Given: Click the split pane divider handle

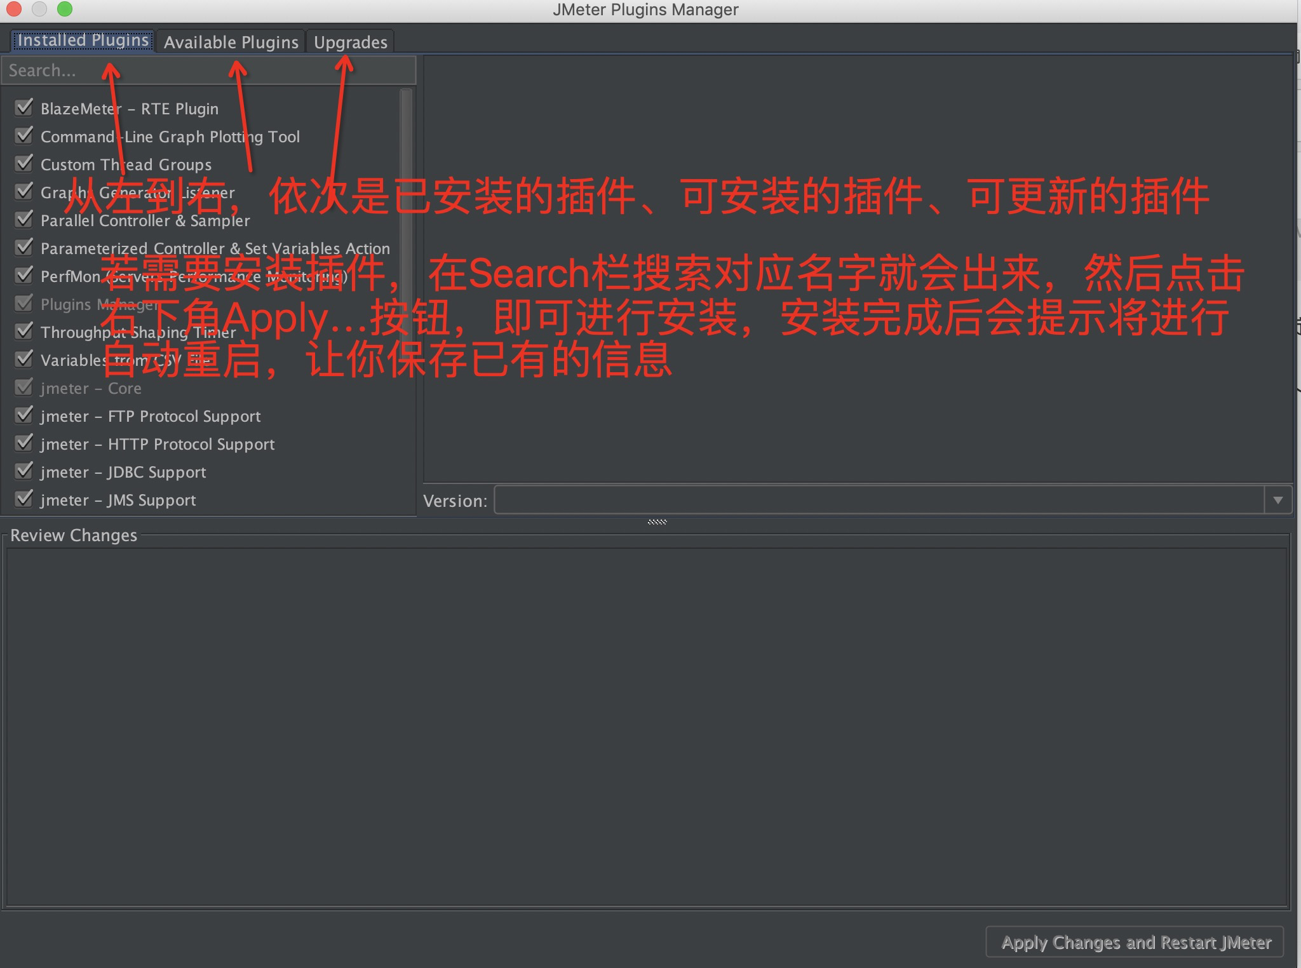Looking at the screenshot, I should pos(657,522).
